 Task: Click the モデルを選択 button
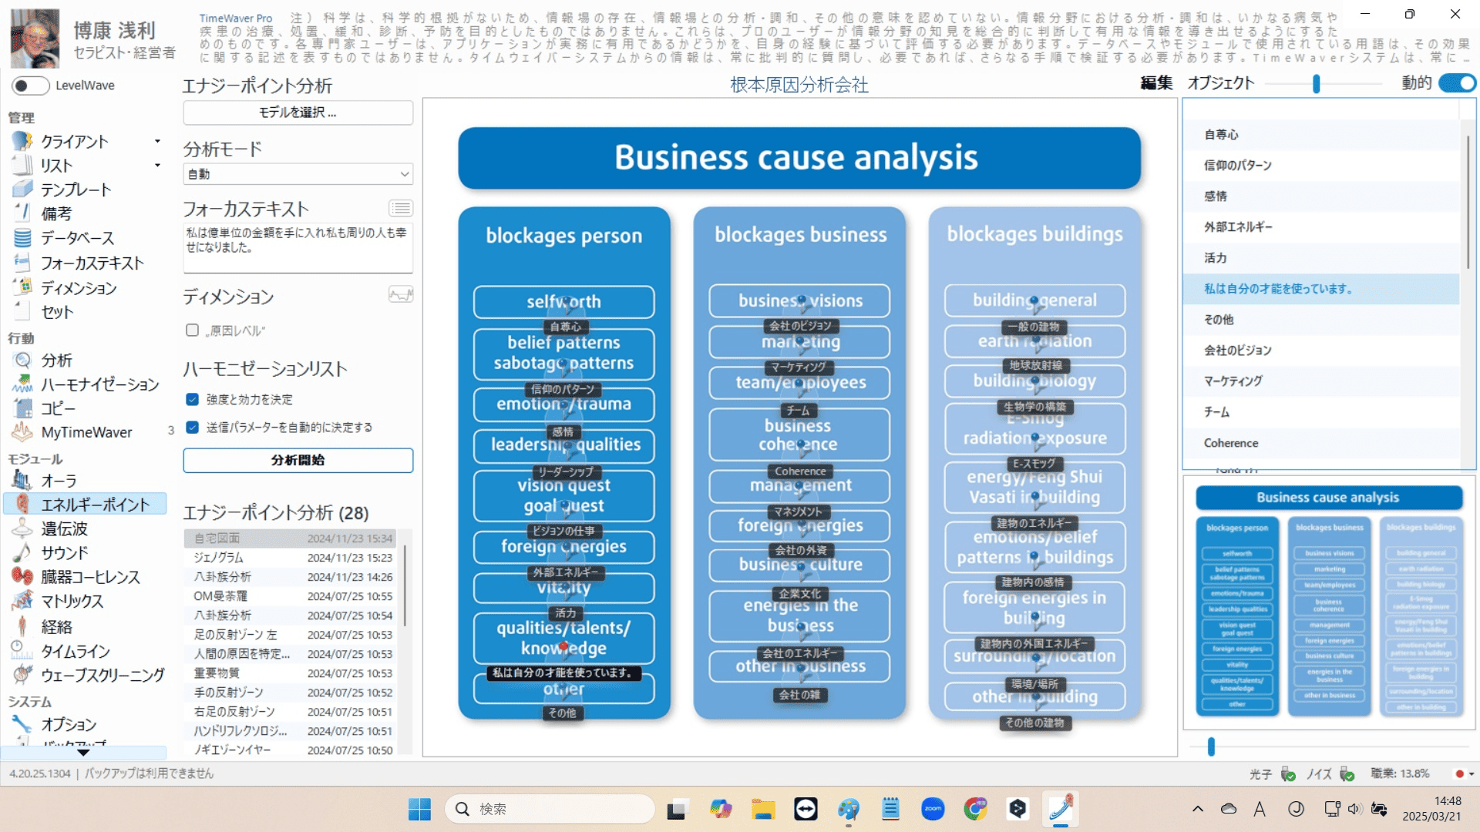(298, 112)
